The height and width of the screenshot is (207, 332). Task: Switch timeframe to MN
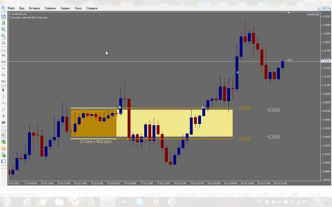(x=3, y=81)
